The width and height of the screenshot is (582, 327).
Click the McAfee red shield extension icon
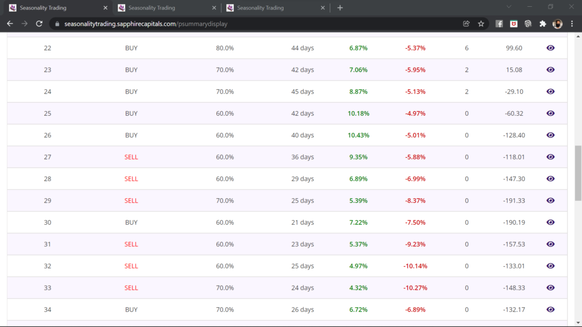[513, 24]
